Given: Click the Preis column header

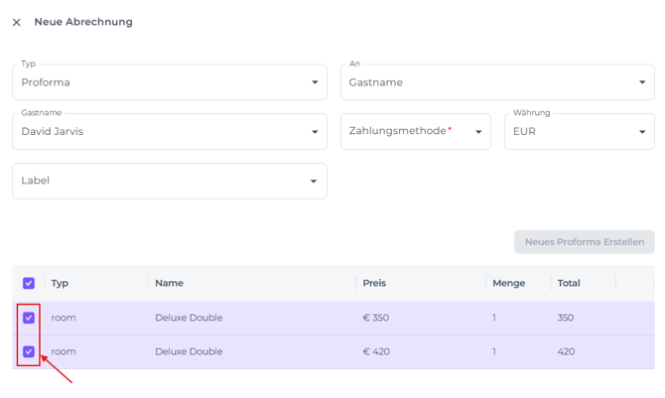Looking at the screenshot, I should pyautogui.click(x=374, y=283).
